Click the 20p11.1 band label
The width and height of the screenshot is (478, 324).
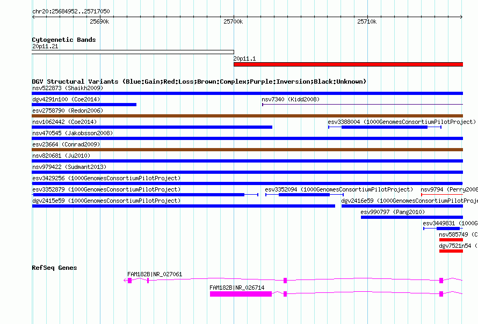[244, 58]
